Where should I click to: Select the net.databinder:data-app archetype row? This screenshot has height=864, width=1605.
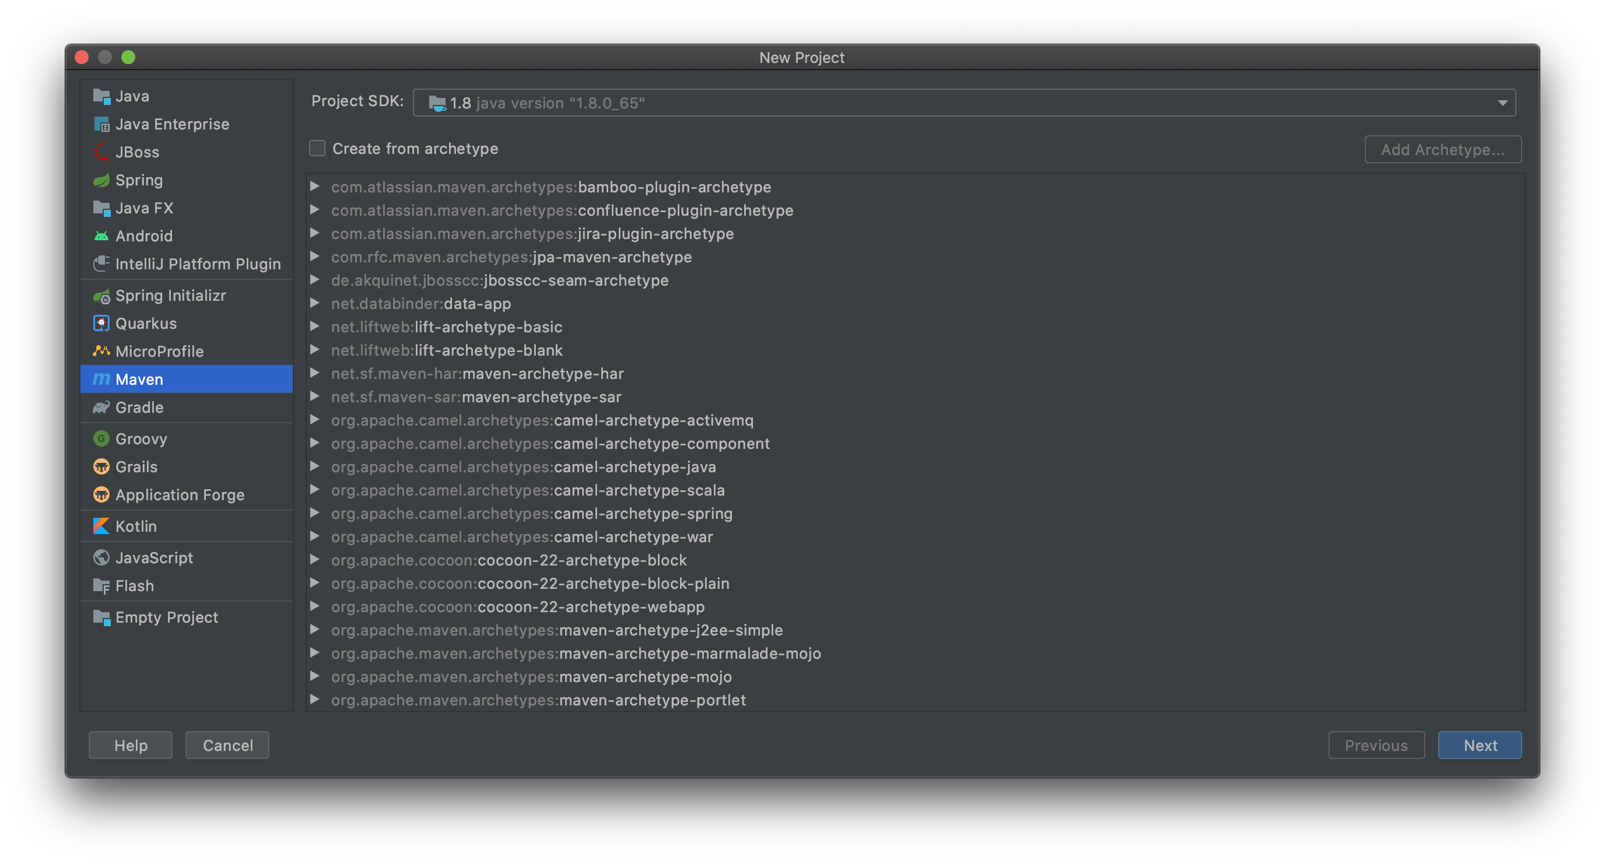[x=420, y=303]
